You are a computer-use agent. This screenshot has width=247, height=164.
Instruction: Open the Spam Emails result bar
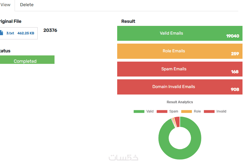click(x=180, y=69)
